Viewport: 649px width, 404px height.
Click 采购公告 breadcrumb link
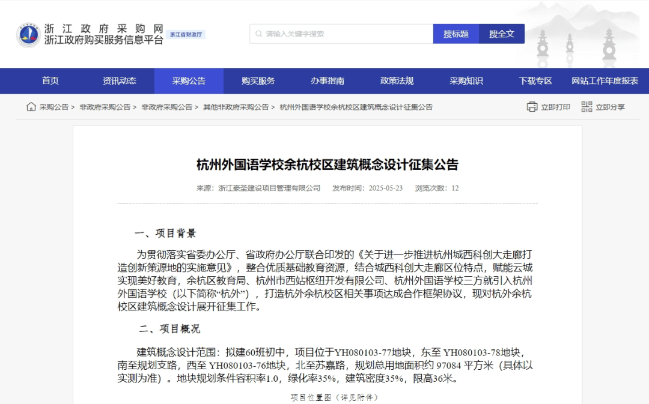pos(54,107)
